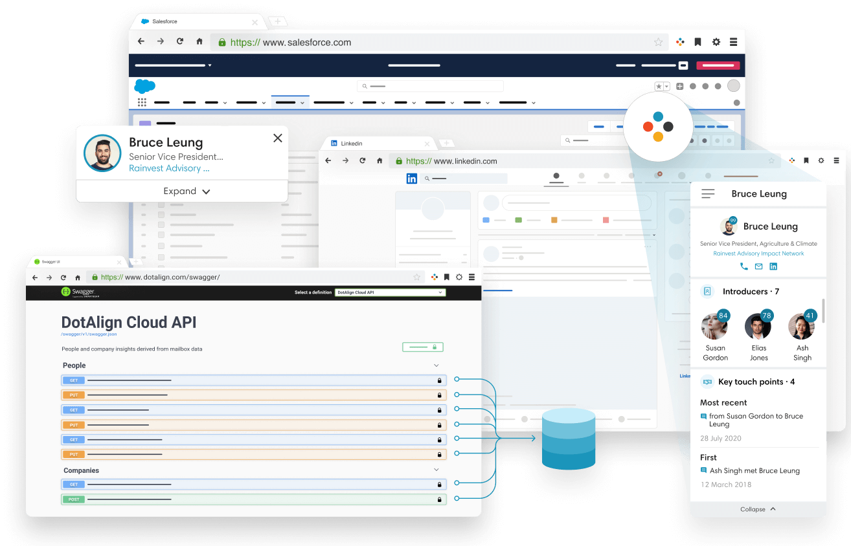Screen dimensions: 851x546
Task: Toggle the bookmark star in the Salesforce address bar
Action: point(659,41)
